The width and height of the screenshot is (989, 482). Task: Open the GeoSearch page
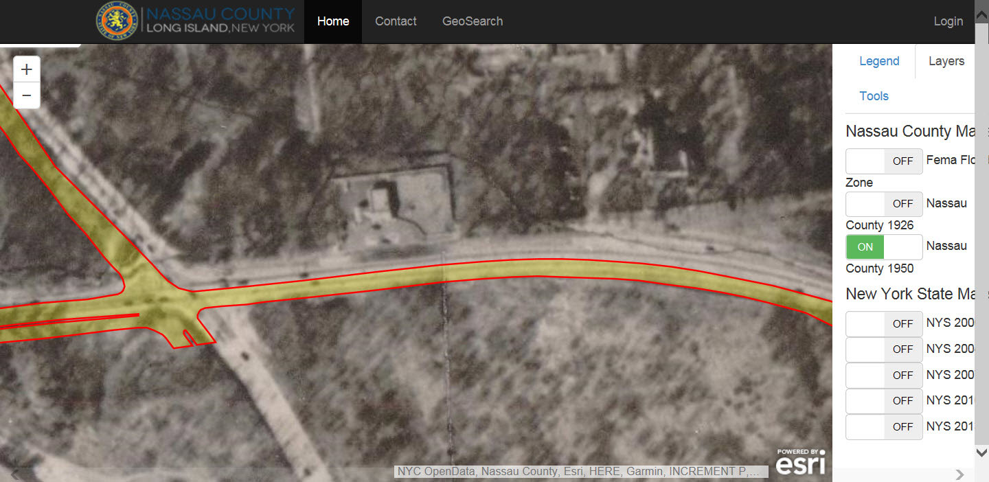tap(473, 21)
